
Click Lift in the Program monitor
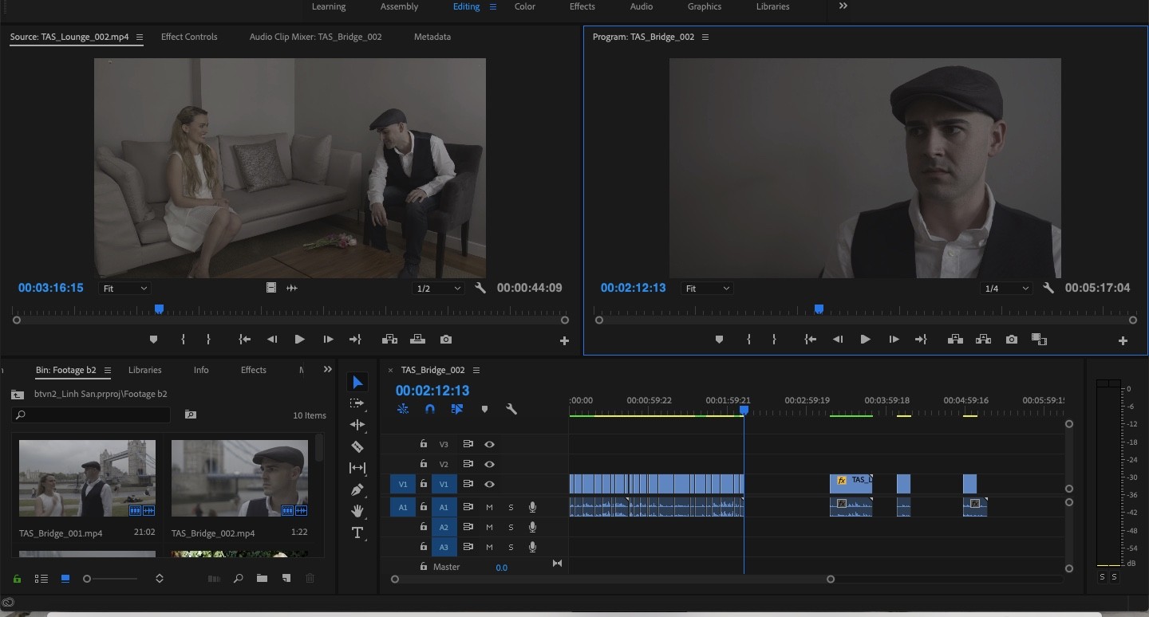[955, 340]
